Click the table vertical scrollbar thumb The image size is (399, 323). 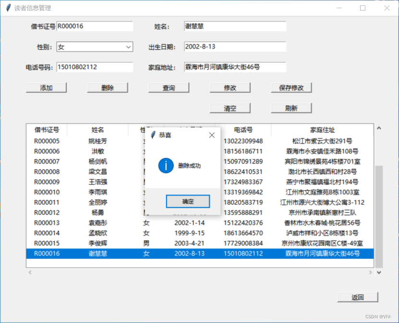(379, 216)
